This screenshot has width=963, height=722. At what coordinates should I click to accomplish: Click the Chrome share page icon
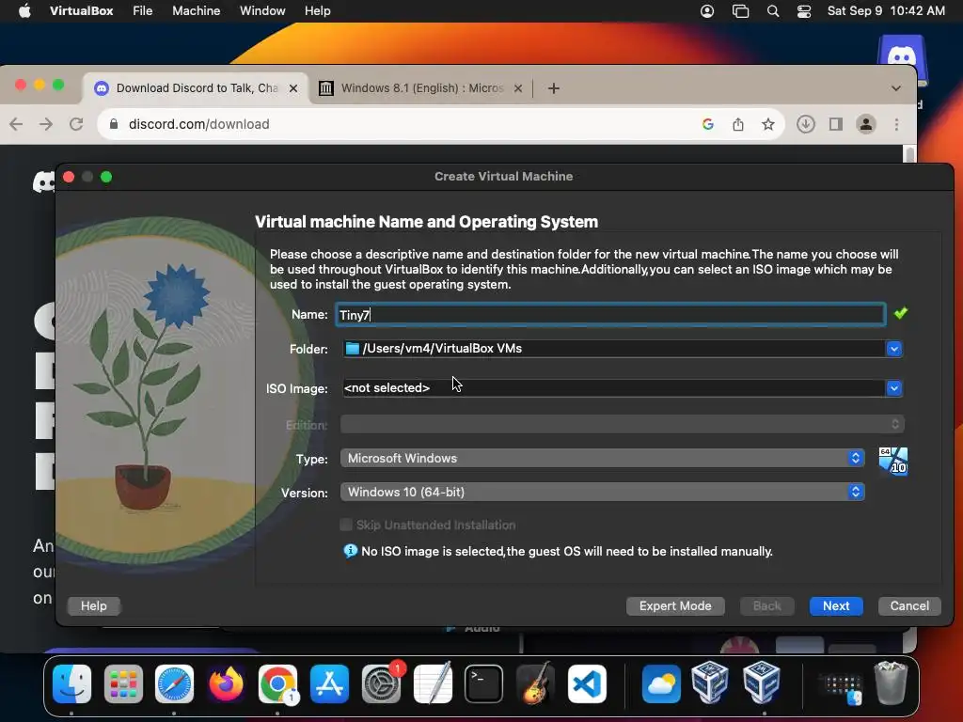point(738,125)
